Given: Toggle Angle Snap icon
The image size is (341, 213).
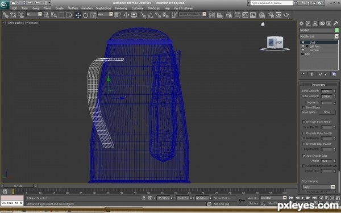Looking at the screenshot, I should pos(151,15).
